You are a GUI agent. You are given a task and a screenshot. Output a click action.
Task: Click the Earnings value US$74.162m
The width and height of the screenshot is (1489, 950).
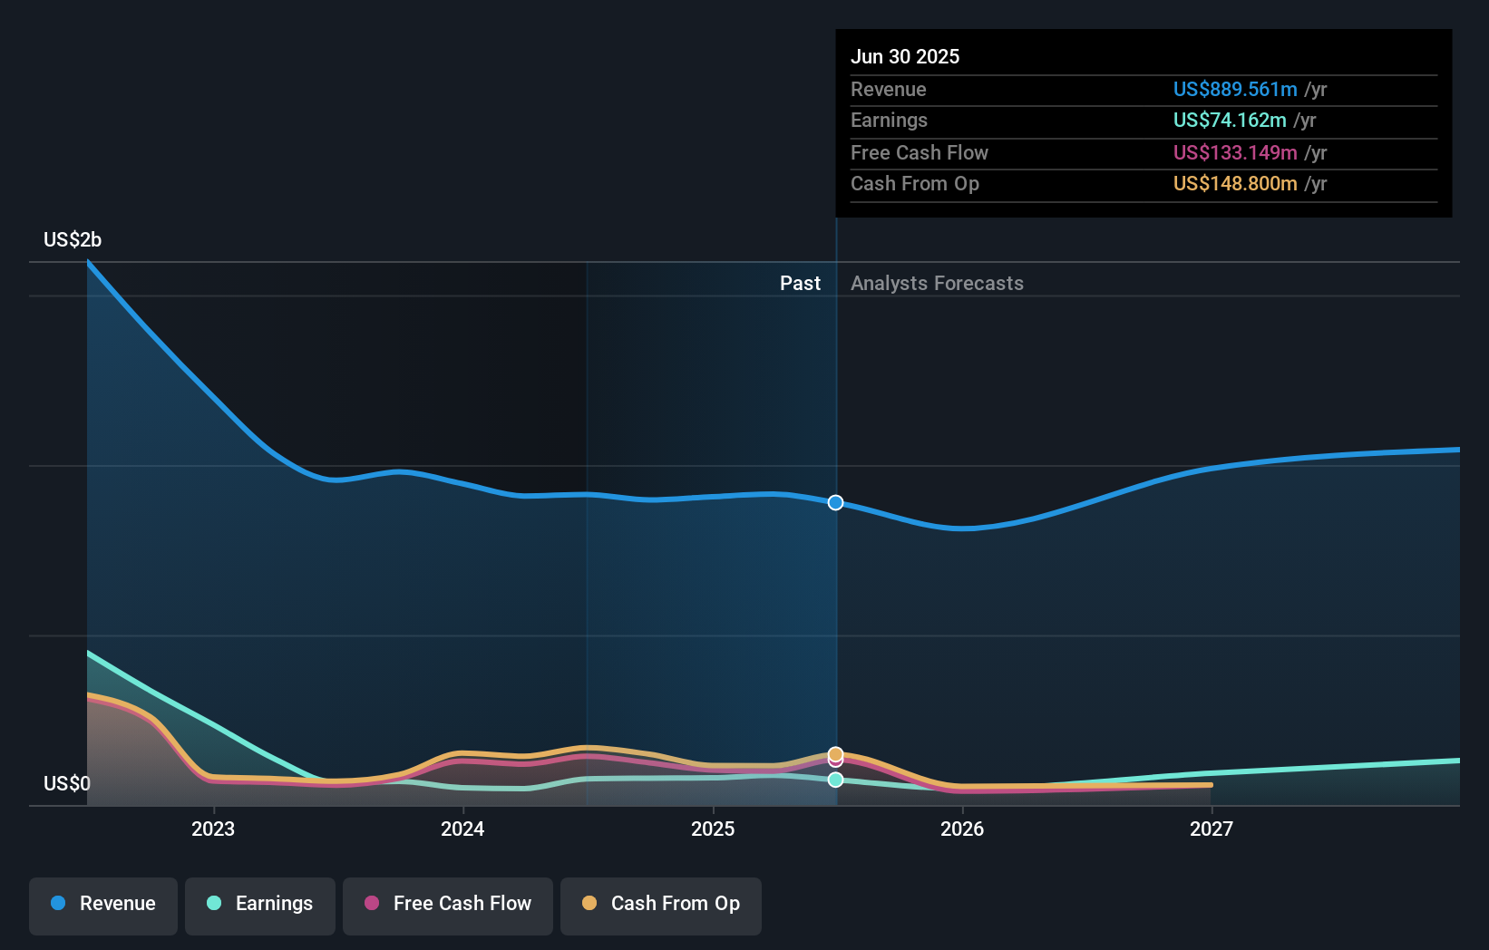click(1229, 120)
